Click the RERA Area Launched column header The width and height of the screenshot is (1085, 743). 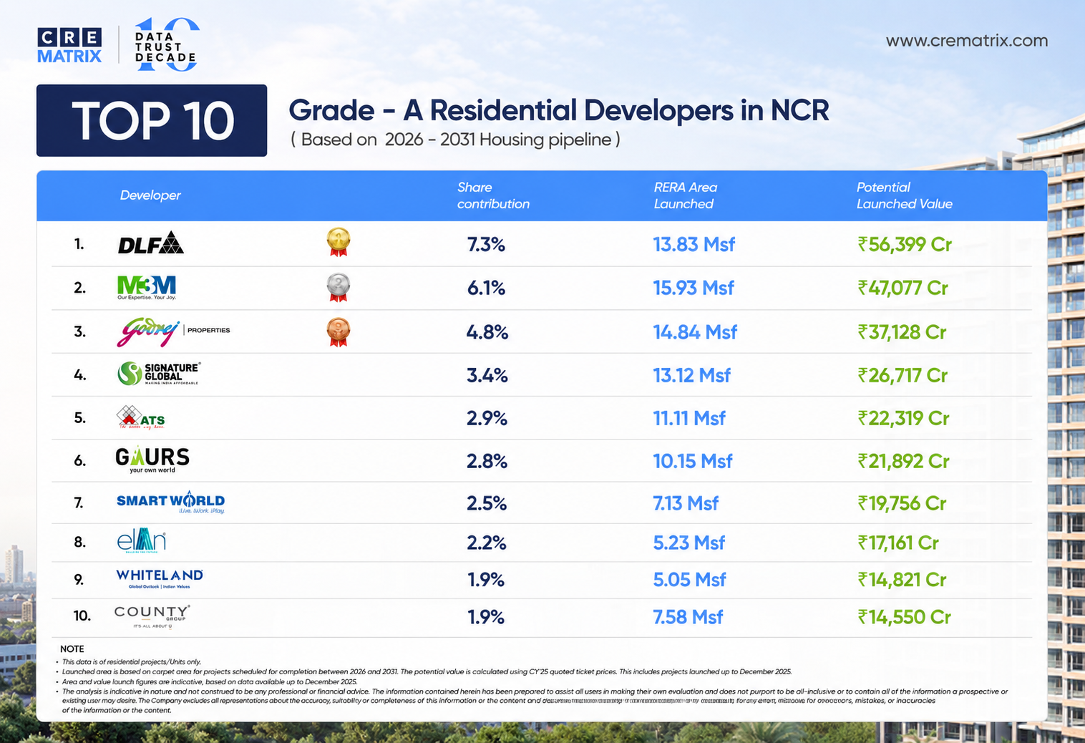coord(685,195)
